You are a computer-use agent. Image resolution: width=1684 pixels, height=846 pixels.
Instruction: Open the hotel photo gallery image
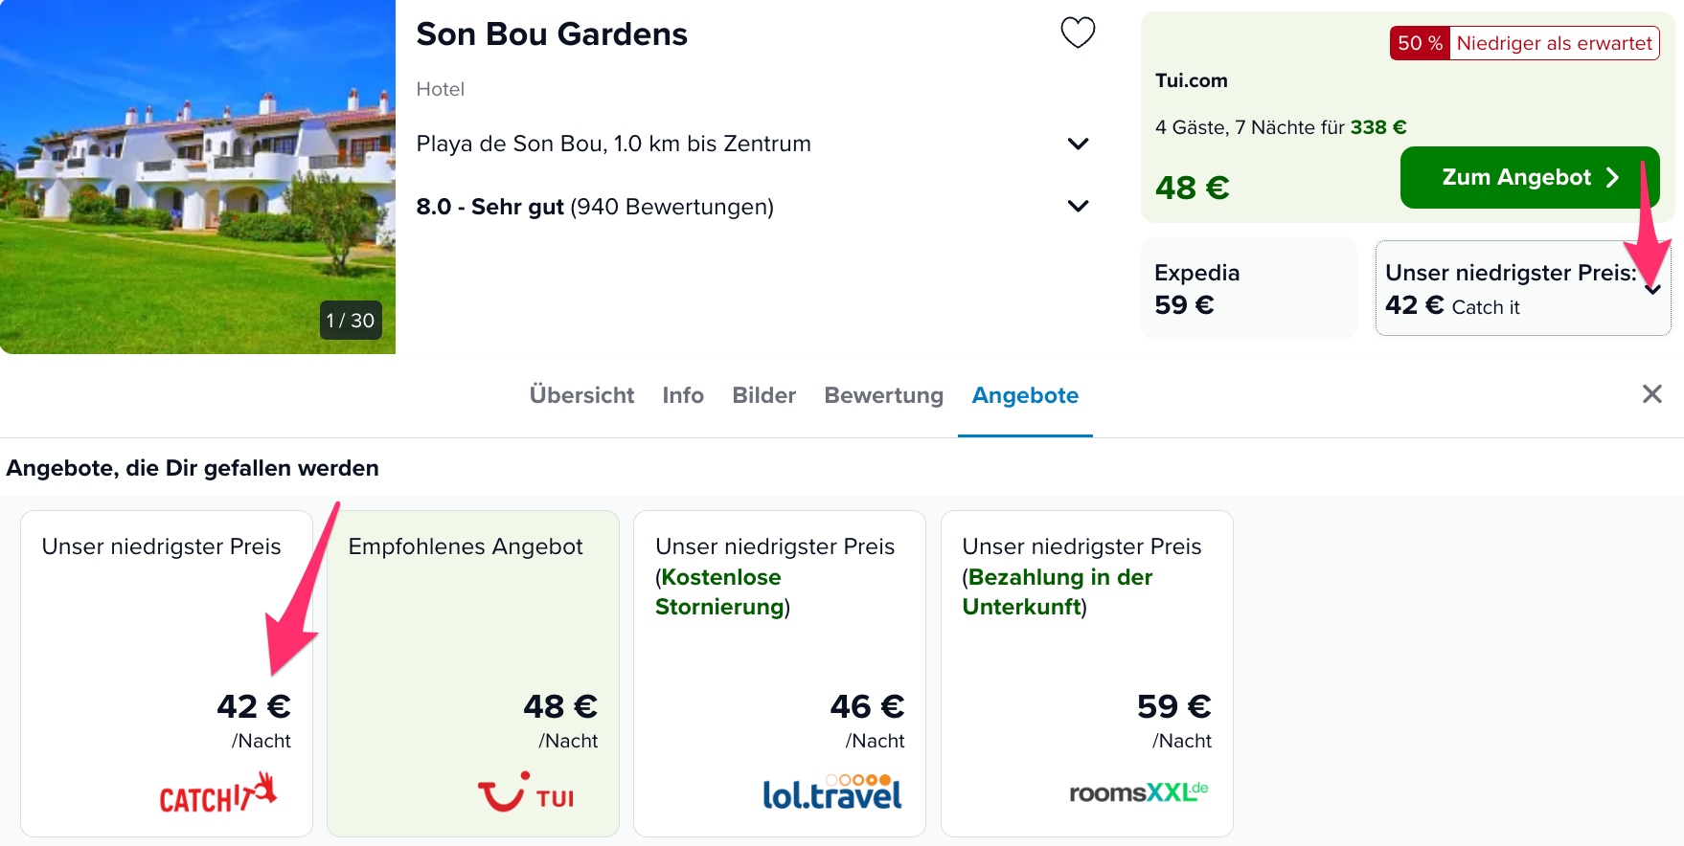click(197, 177)
